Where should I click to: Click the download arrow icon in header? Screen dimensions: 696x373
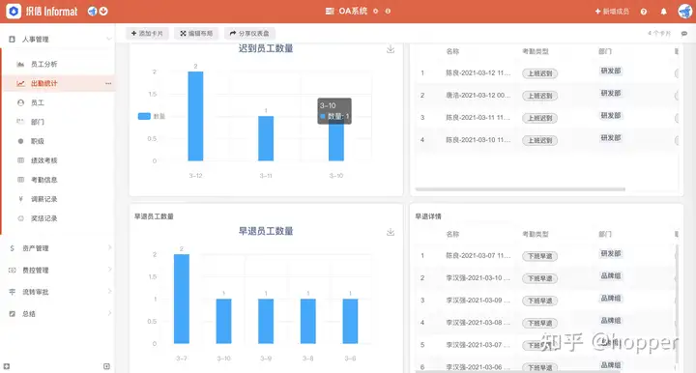103,11
